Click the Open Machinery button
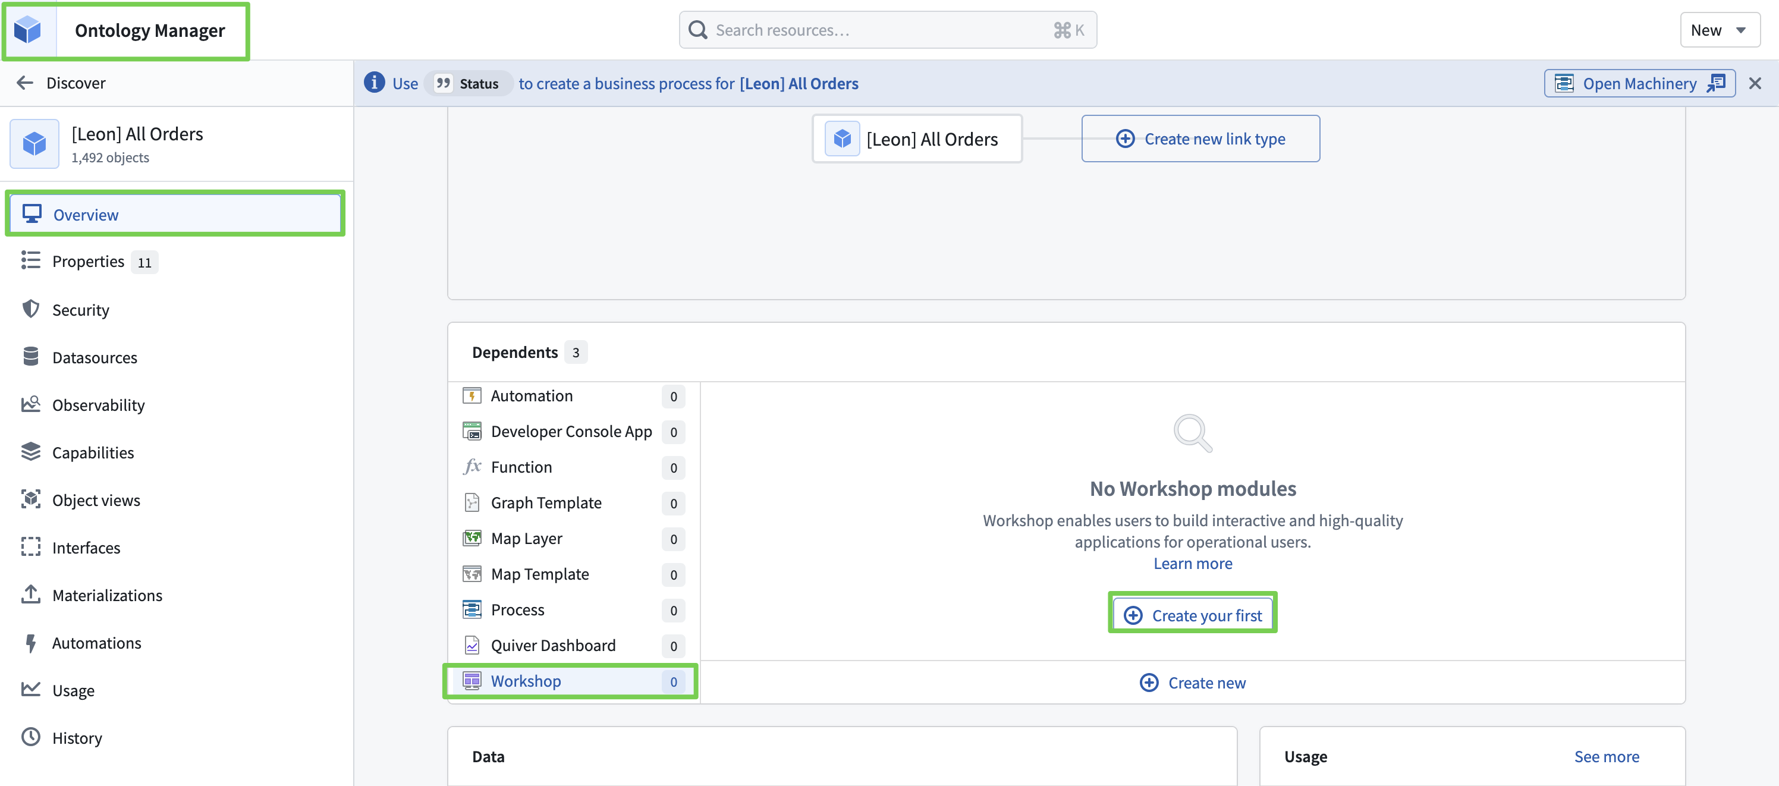This screenshot has width=1779, height=786. point(1639,84)
